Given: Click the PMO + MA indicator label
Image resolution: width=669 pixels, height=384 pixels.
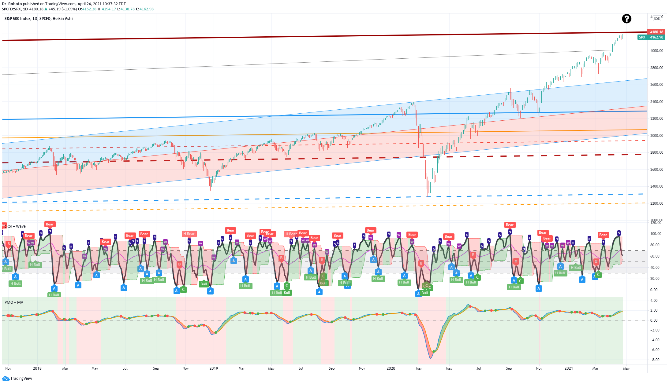Looking at the screenshot, I should 14,302.
